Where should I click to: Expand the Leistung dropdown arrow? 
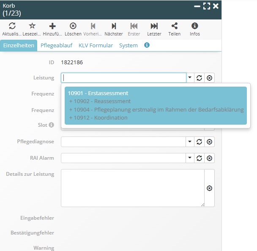[x=190, y=78]
